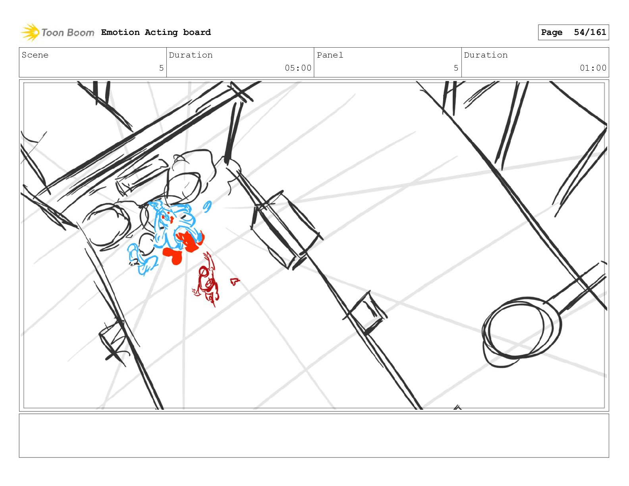Image resolution: width=629 pixels, height=486 pixels.
Task: Click the panel number value '5' under Panel
Action: coord(456,68)
